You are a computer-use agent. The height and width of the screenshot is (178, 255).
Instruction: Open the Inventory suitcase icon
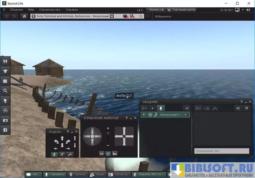tap(5, 81)
